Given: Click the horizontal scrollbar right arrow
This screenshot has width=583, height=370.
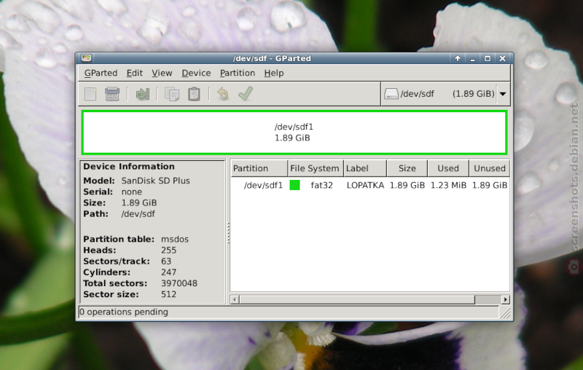Looking at the screenshot, I should pyautogui.click(x=505, y=299).
